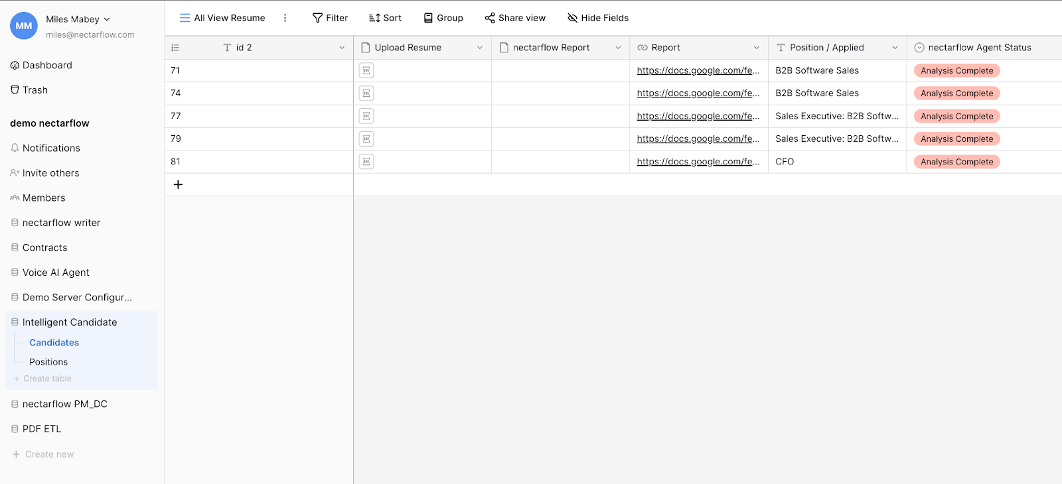Click Create table under Intelligent Candidate
1062x484 pixels.
(42, 379)
